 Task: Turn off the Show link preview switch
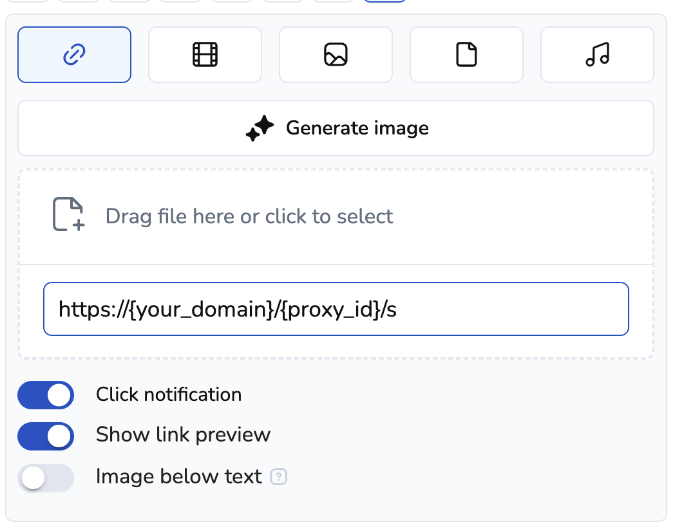click(46, 436)
